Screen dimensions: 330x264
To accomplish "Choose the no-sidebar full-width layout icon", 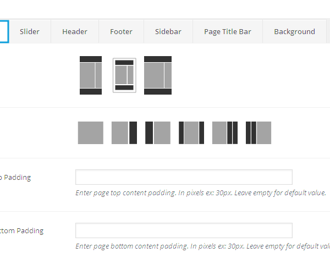I will pos(91,133).
